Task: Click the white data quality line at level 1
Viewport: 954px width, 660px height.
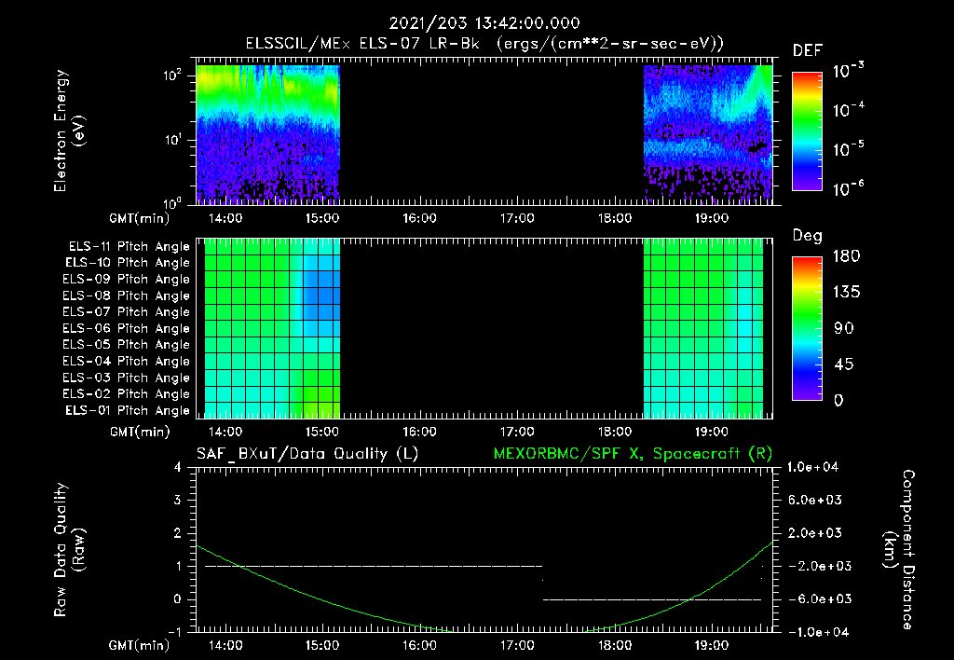Action: [x=374, y=566]
